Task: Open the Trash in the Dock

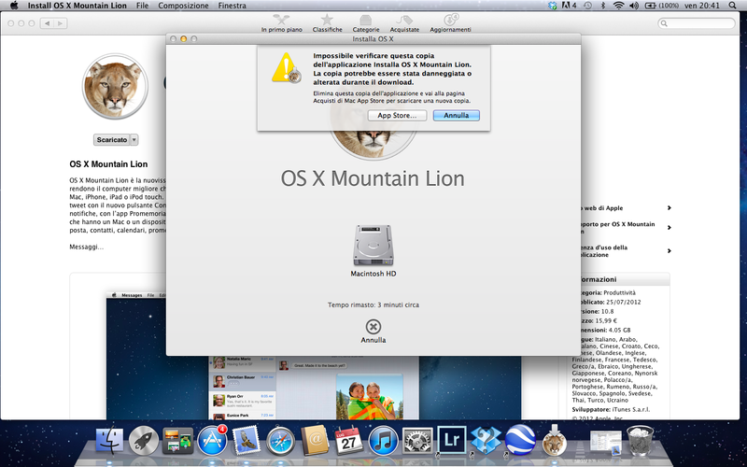Action: coord(641,440)
